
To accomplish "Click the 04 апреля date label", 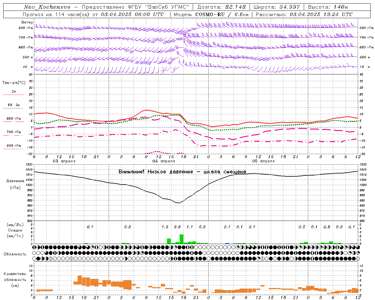I will coord(163,161).
